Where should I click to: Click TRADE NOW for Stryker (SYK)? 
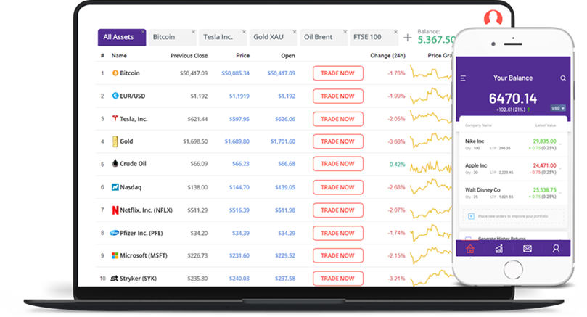tap(338, 279)
